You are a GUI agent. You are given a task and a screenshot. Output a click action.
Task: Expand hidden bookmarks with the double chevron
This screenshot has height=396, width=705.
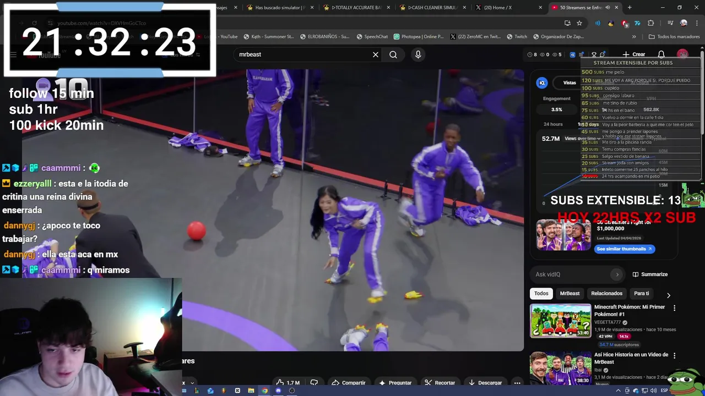(x=634, y=37)
